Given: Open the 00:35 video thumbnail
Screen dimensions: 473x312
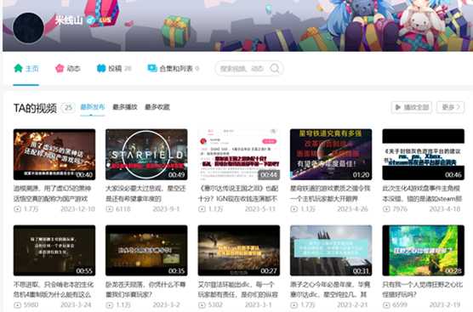Looking at the screenshot, I should 146,250.
